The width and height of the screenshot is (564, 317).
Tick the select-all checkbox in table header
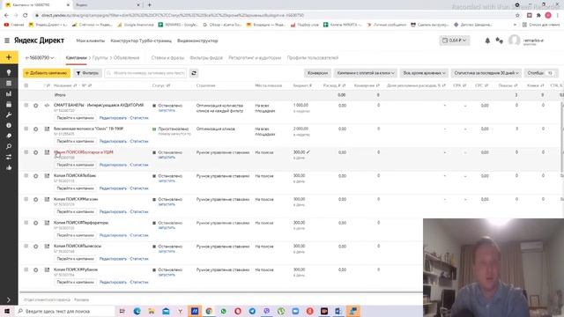[26, 85]
